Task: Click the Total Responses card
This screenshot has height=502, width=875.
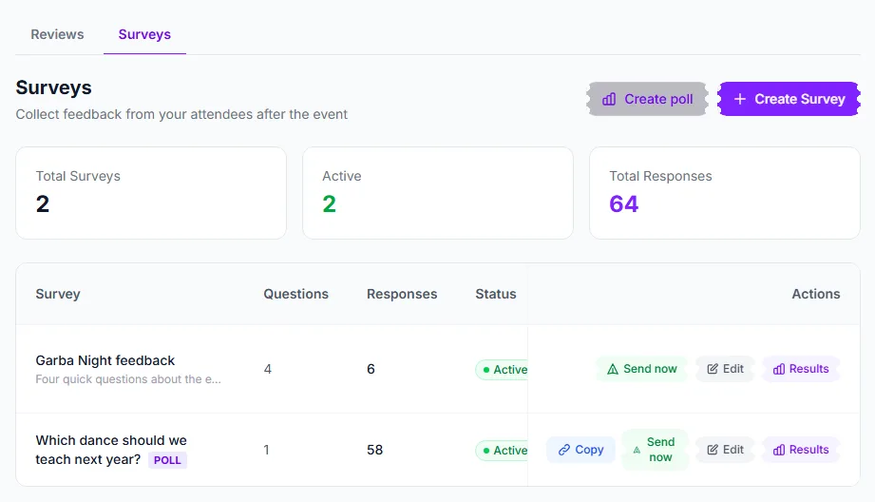Action: click(x=725, y=193)
